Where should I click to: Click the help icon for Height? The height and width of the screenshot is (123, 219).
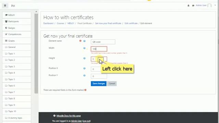coord(85,58)
